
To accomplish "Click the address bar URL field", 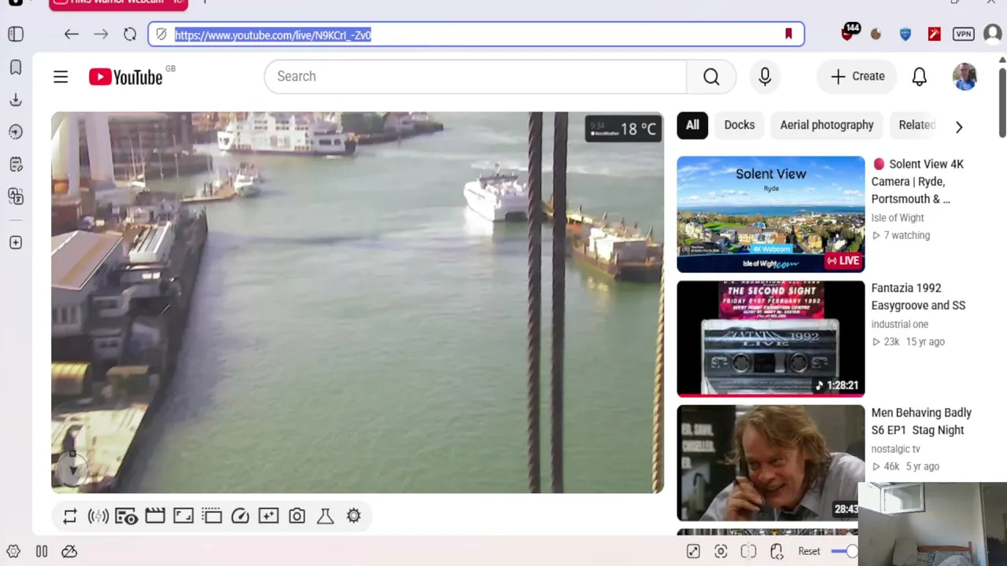I will click(x=476, y=35).
